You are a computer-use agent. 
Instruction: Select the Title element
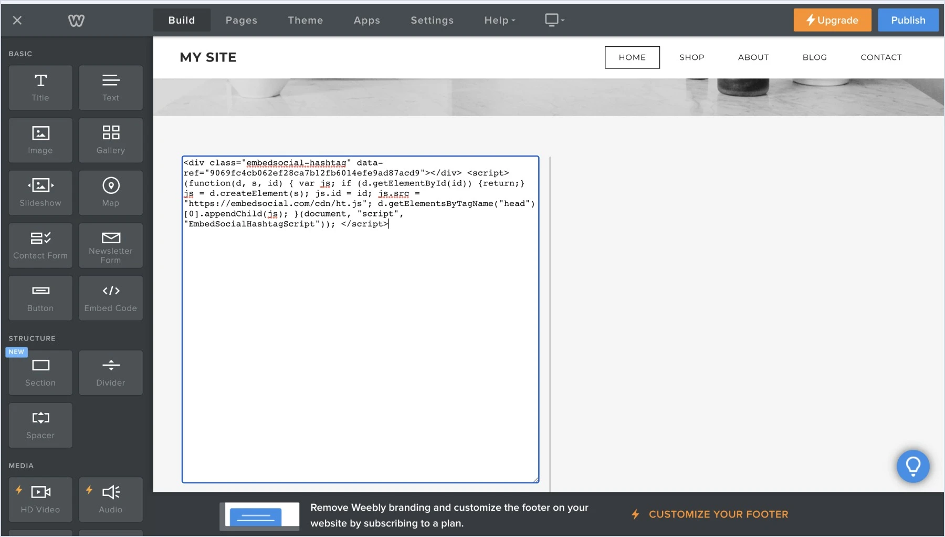40,88
